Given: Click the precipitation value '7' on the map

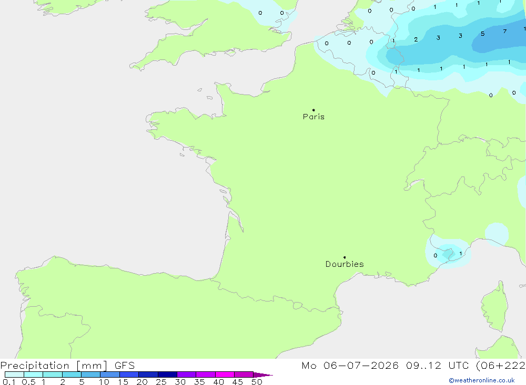Looking at the screenshot, I should [505, 31].
